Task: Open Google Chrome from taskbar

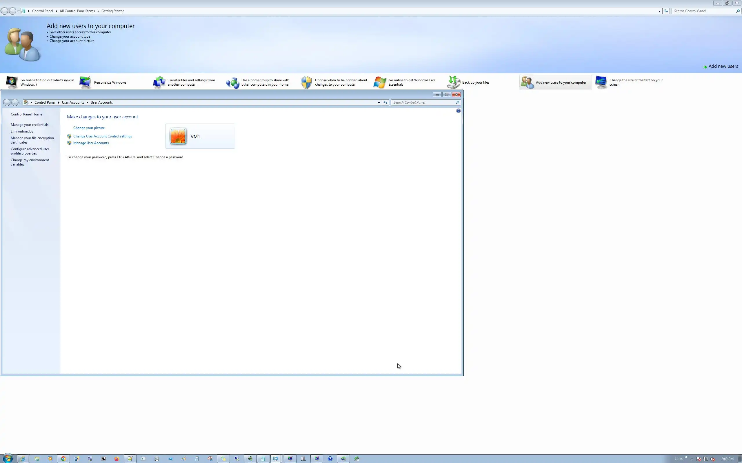Action: click(63, 459)
